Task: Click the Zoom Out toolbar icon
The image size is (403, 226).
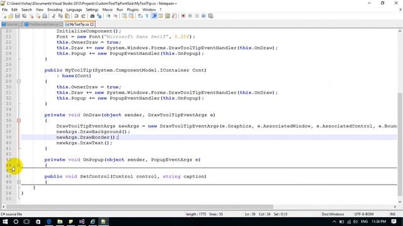Action: tap(115, 16)
